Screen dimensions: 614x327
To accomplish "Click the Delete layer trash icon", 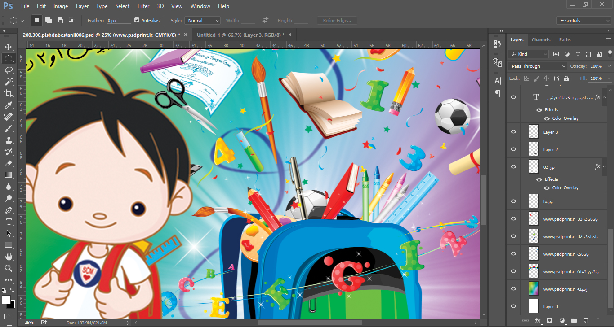I will 598,321.
